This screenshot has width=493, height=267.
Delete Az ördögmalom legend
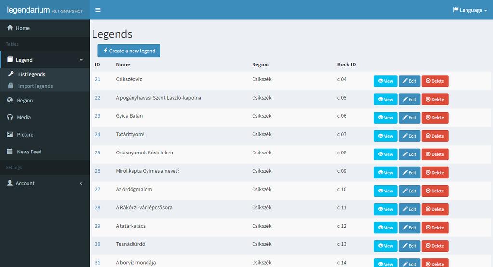[435, 191]
